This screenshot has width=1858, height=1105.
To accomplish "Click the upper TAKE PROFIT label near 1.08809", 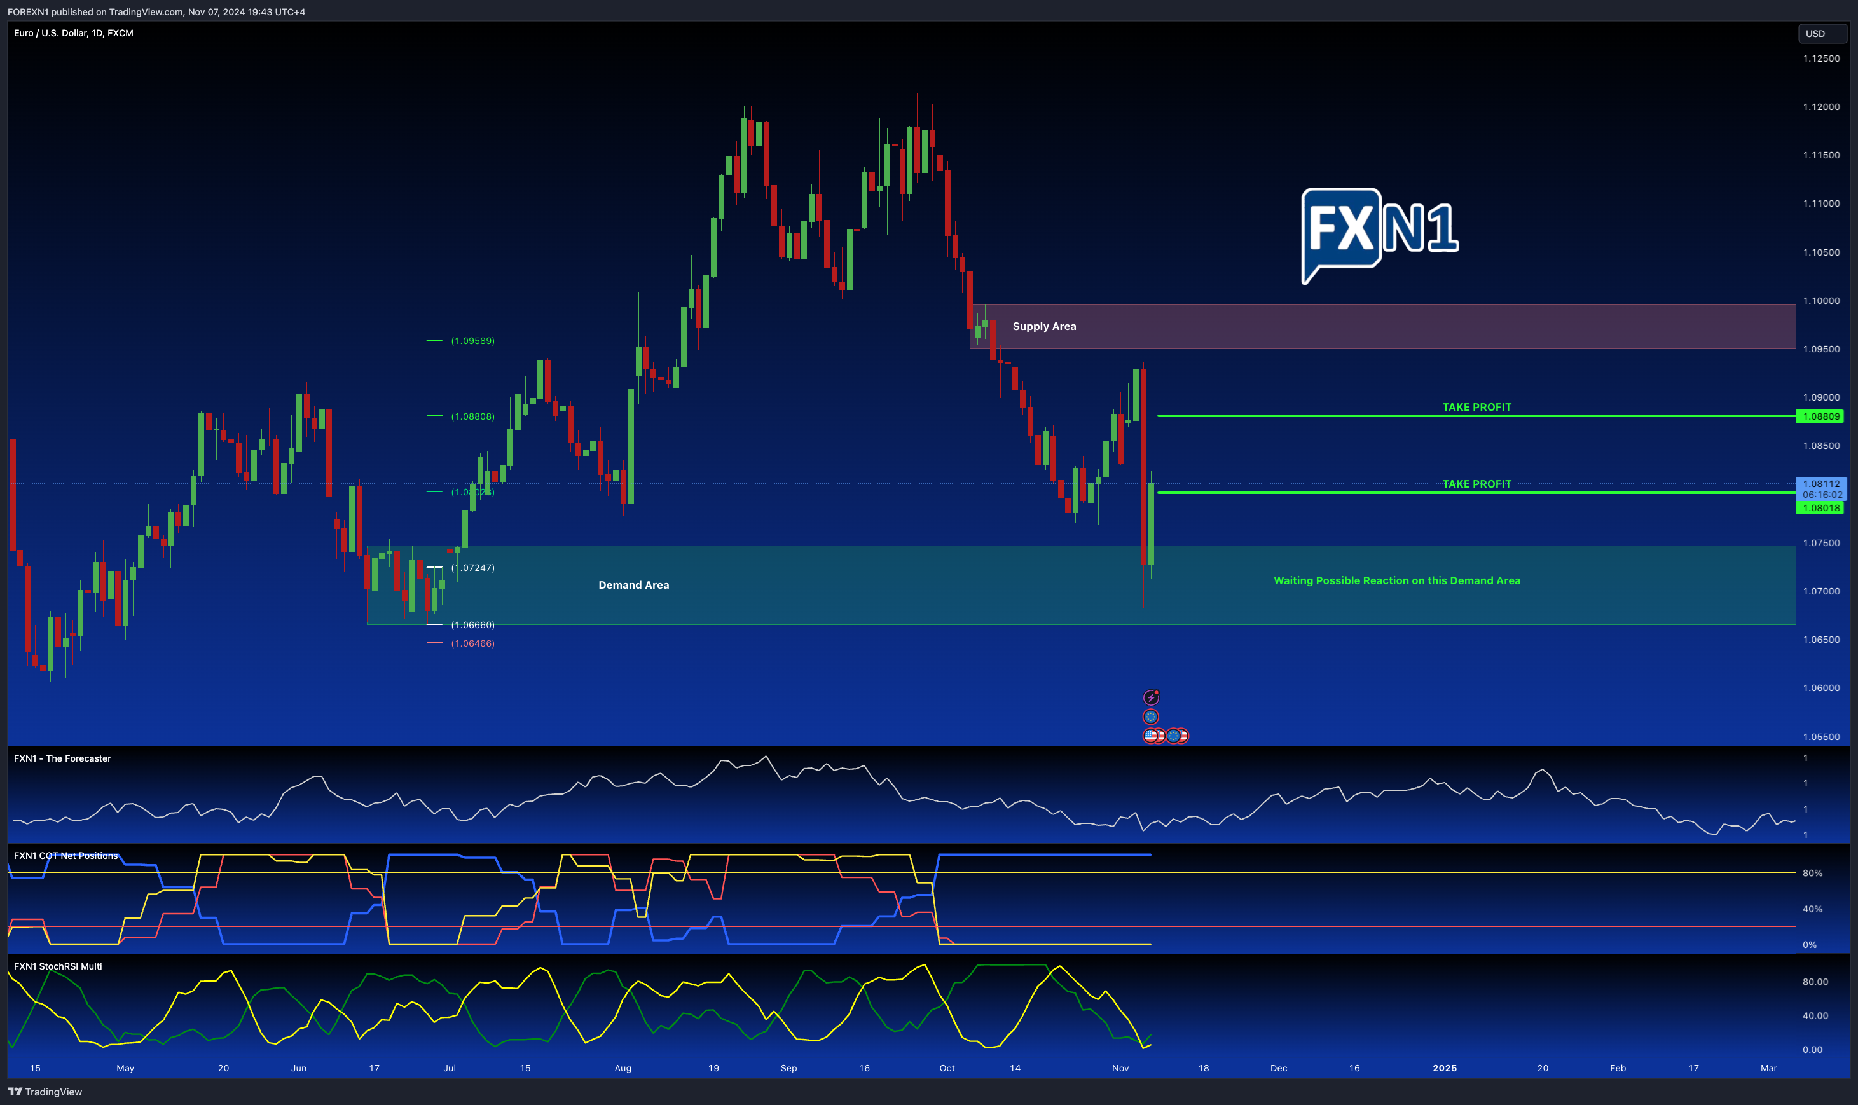I will click(x=1476, y=408).
